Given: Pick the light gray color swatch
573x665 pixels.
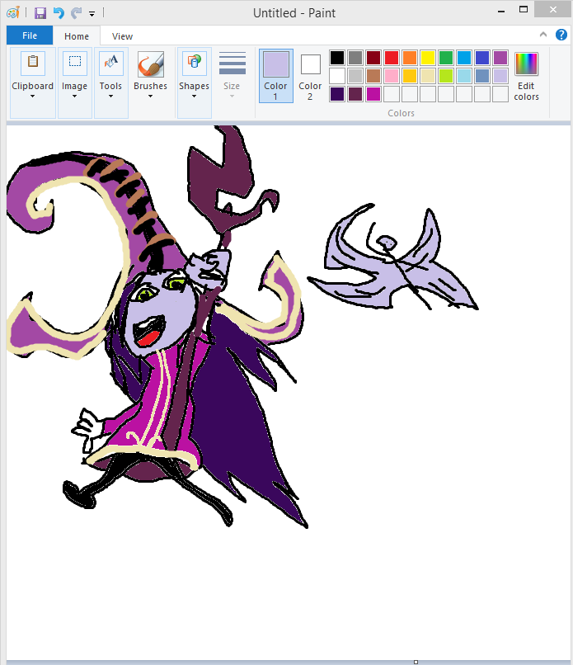Looking at the screenshot, I should [355, 76].
